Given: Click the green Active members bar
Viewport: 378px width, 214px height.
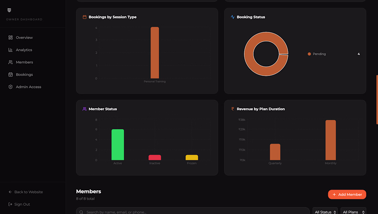Looking at the screenshot, I should click(118, 145).
